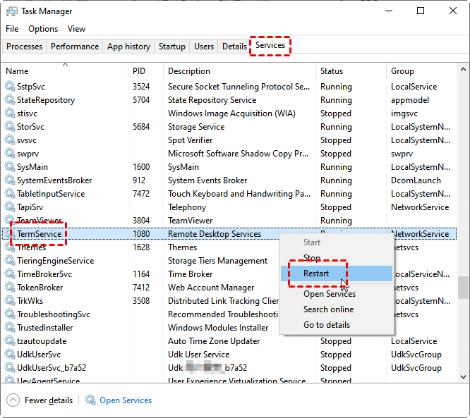Click the vertical scrollbar thumb in services list
Image resolution: width=470 pixels, height=418 pixels.
click(463, 288)
